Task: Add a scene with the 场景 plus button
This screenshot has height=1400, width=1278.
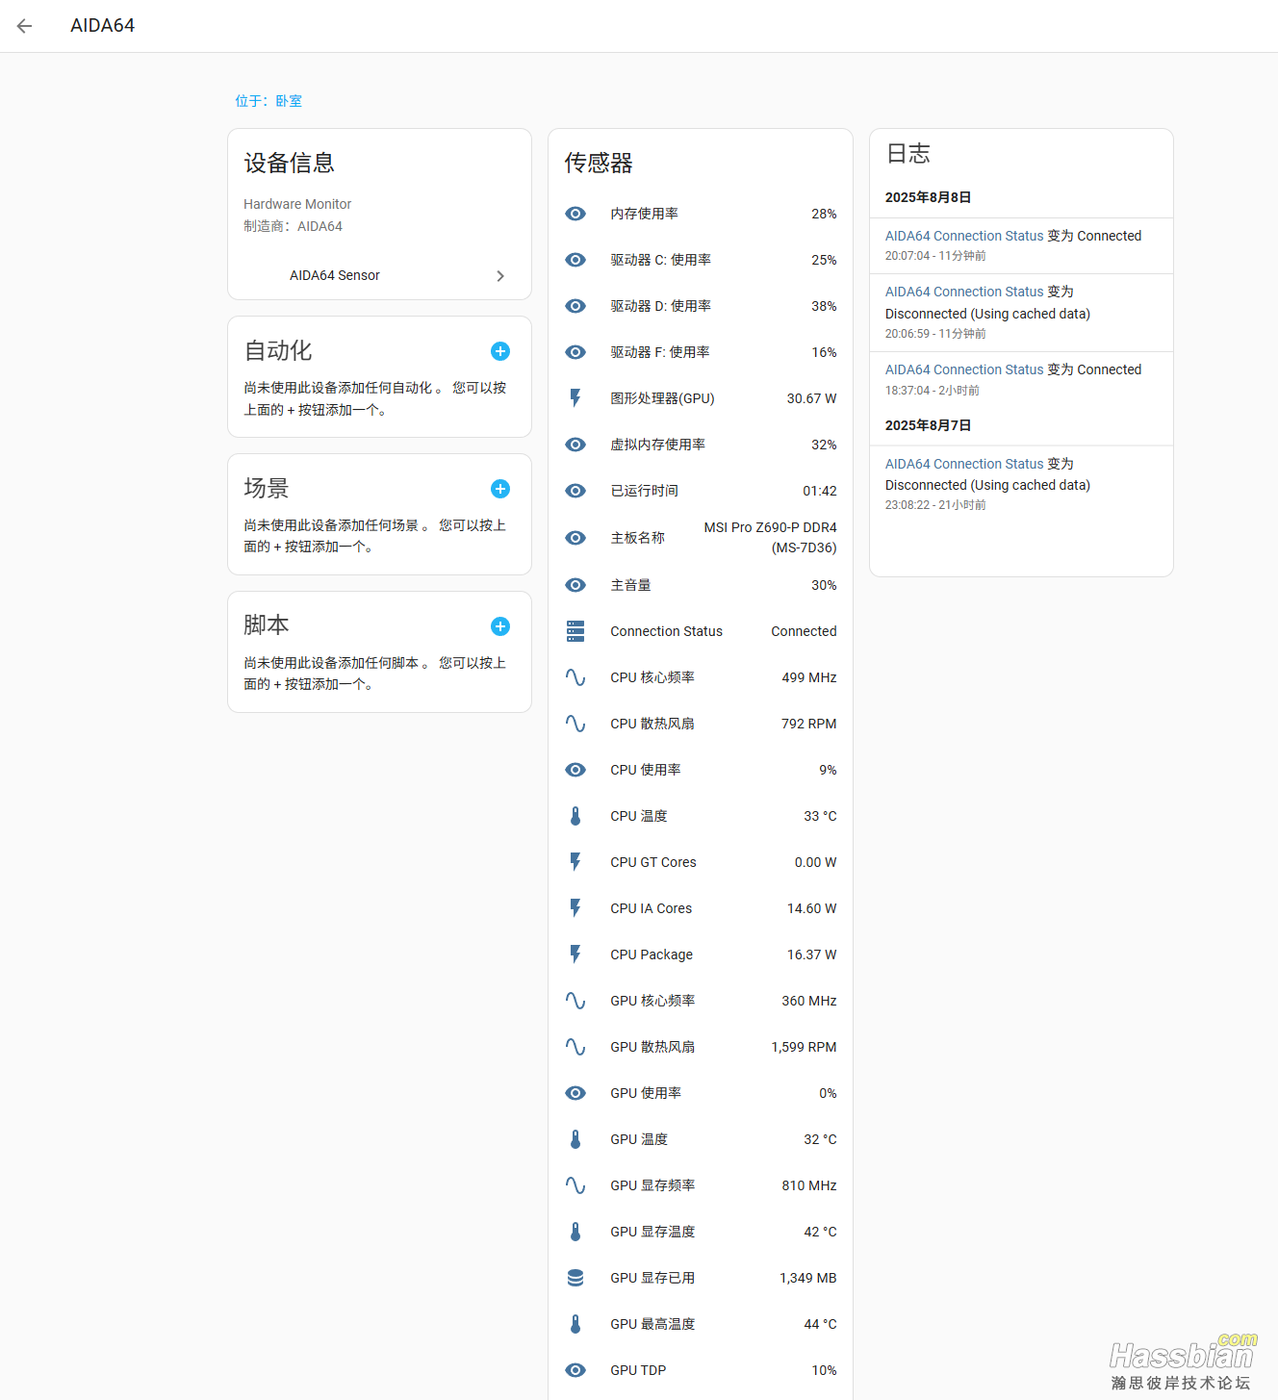Action: click(x=500, y=489)
